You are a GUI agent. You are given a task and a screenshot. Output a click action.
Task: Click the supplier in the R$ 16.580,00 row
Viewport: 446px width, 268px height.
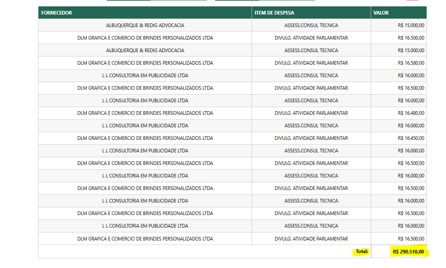pos(145,63)
